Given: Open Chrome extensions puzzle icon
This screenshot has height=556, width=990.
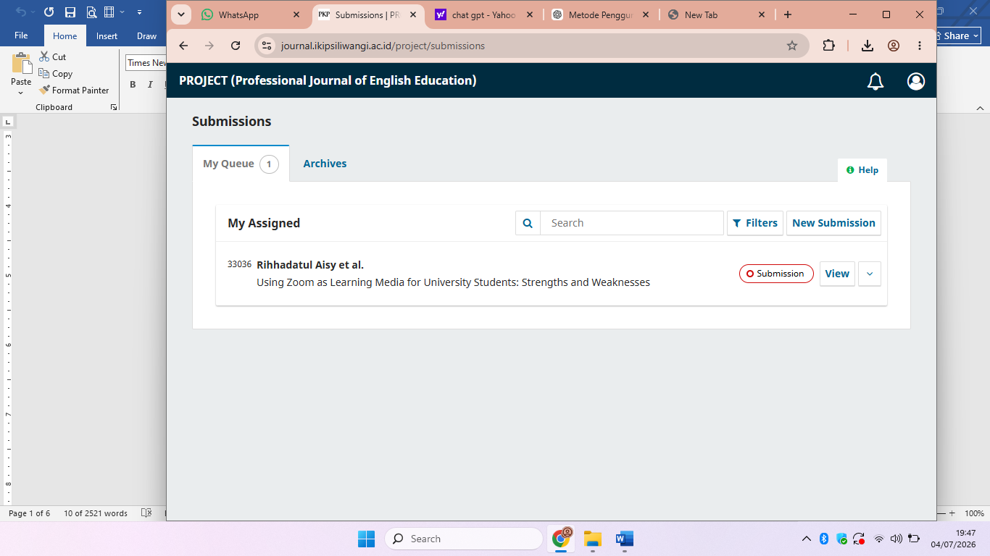Looking at the screenshot, I should [829, 46].
